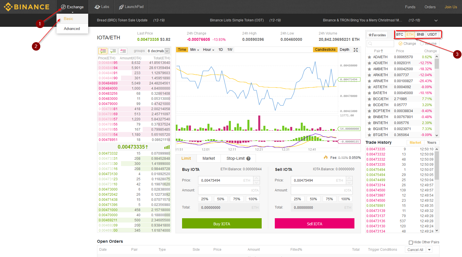Increase the buy price with stepper up arrow
This screenshot has width=462, height=257.
tap(257, 179)
